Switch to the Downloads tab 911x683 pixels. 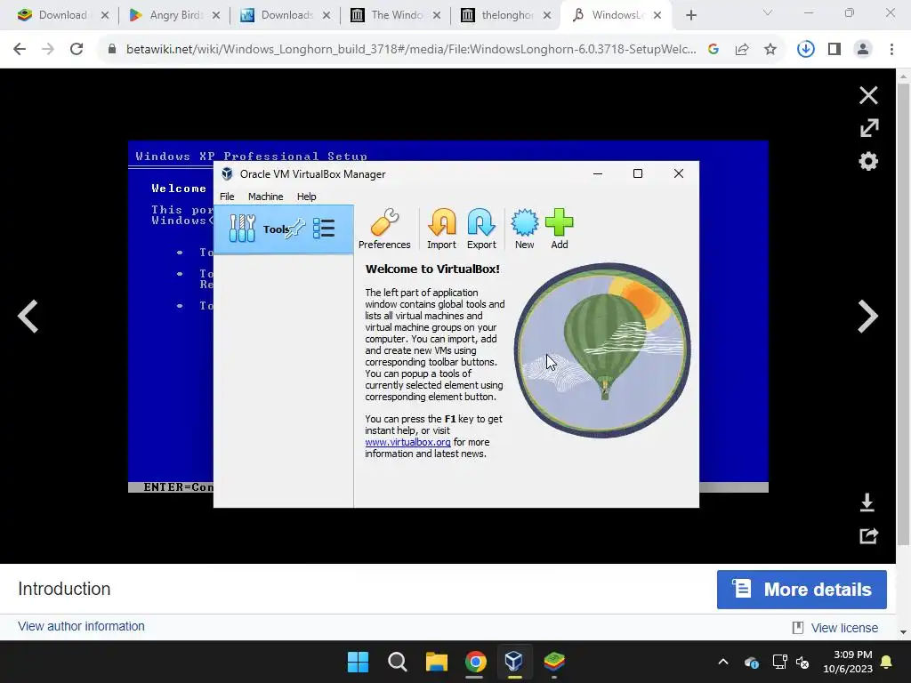click(x=286, y=15)
